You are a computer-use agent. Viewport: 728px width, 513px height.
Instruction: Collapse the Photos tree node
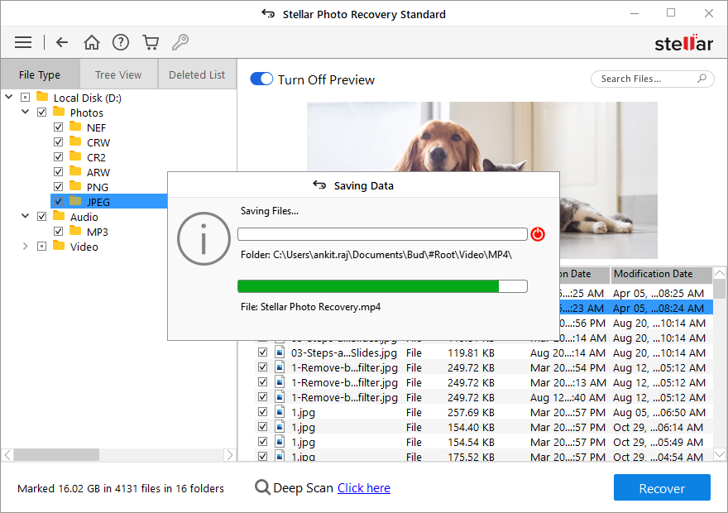[25, 112]
